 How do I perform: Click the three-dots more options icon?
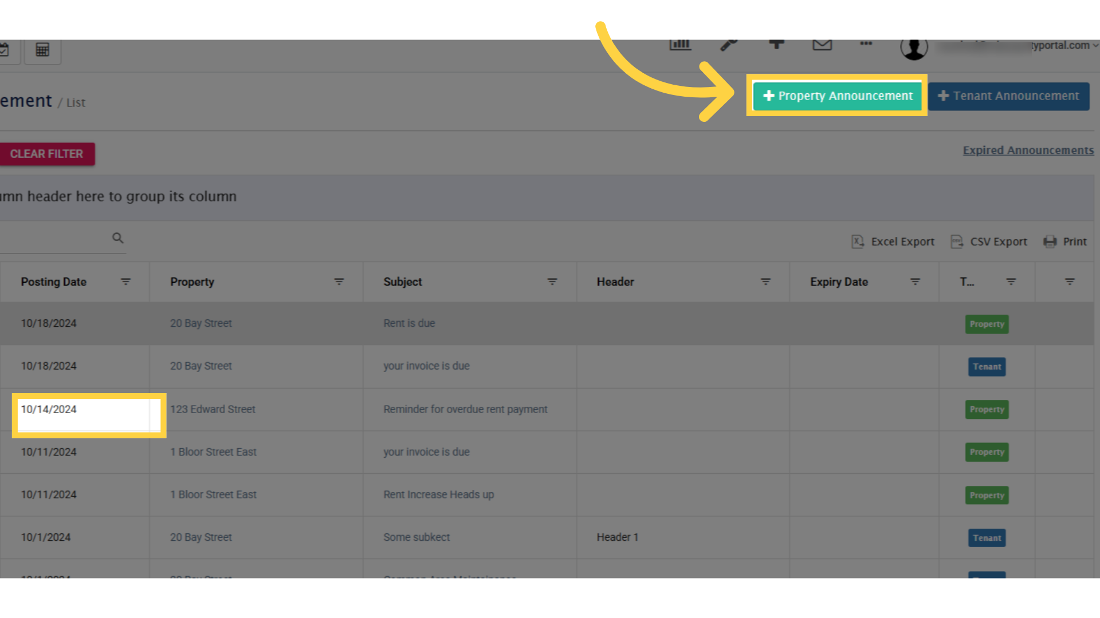pos(866,43)
